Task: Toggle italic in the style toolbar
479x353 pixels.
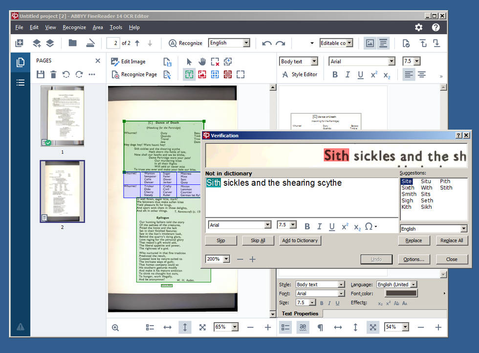Action: click(348, 75)
